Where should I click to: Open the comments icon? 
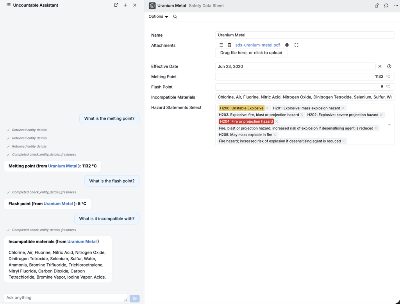click(386, 5)
